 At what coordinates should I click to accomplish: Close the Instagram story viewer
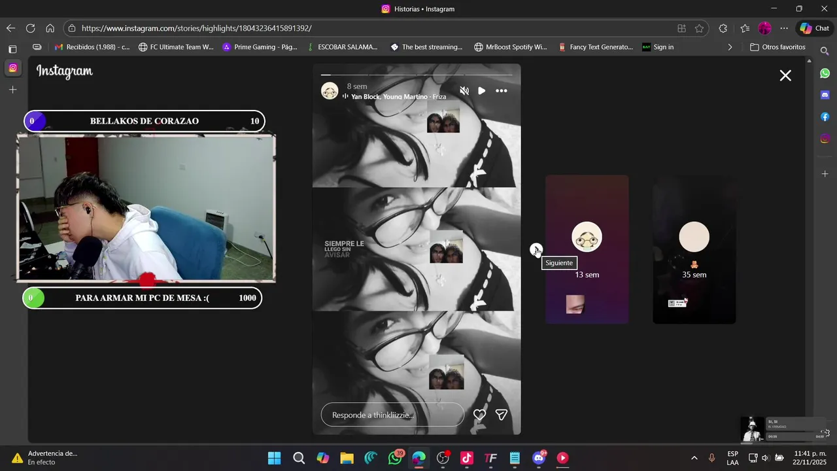pyautogui.click(x=785, y=75)
